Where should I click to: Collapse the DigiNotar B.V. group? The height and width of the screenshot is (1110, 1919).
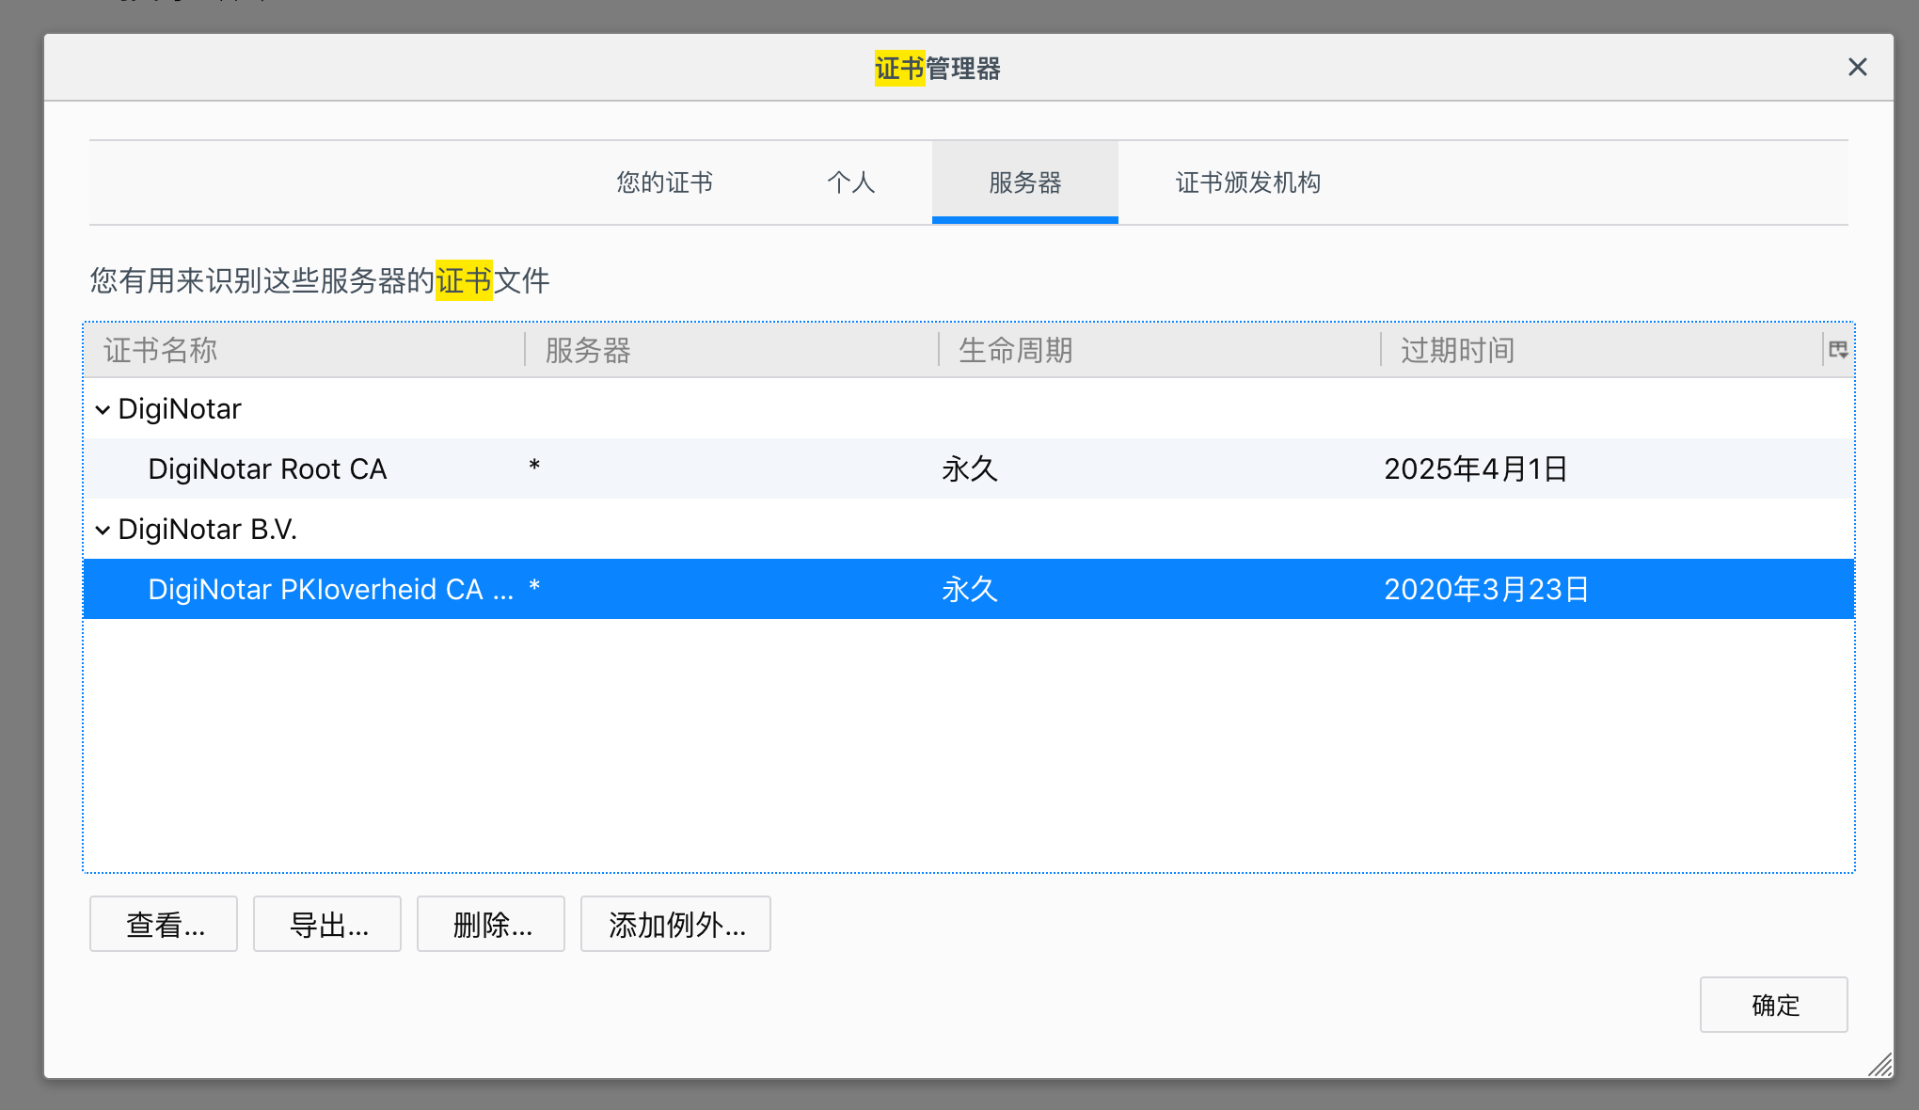coord(103,530)
